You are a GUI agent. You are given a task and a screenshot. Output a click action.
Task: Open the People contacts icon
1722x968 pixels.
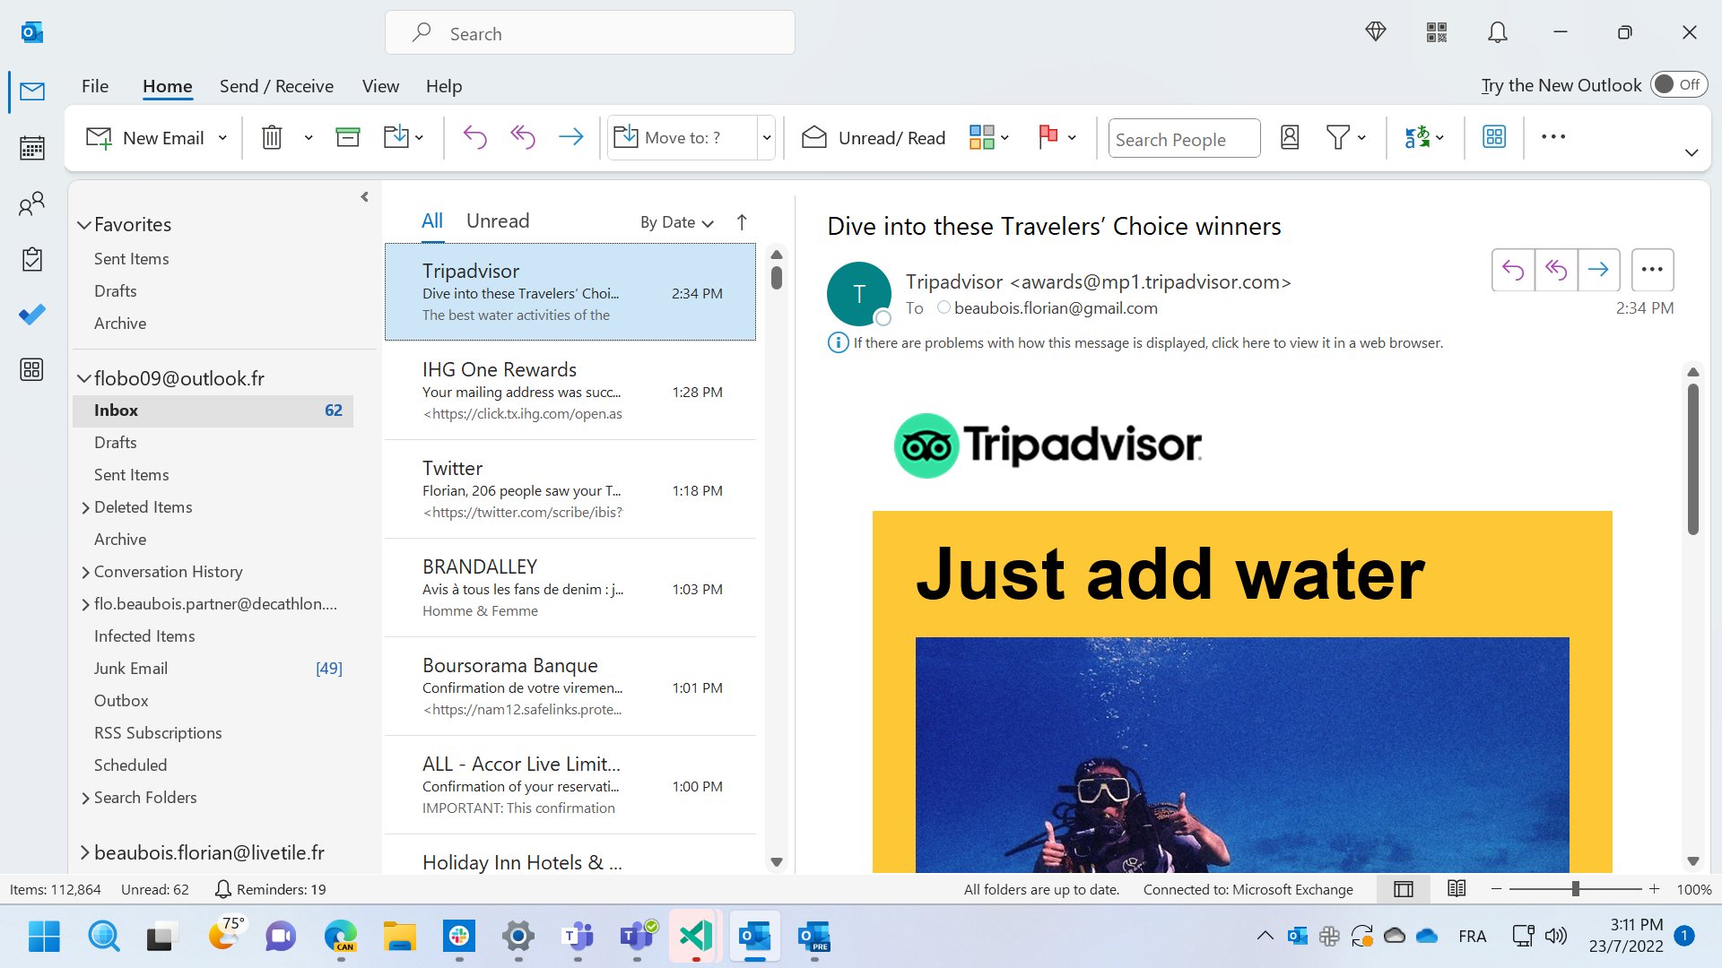[x=32, y=204]
